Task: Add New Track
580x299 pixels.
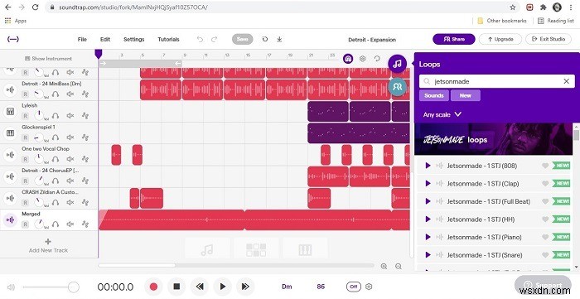Action: coord(48,245)
